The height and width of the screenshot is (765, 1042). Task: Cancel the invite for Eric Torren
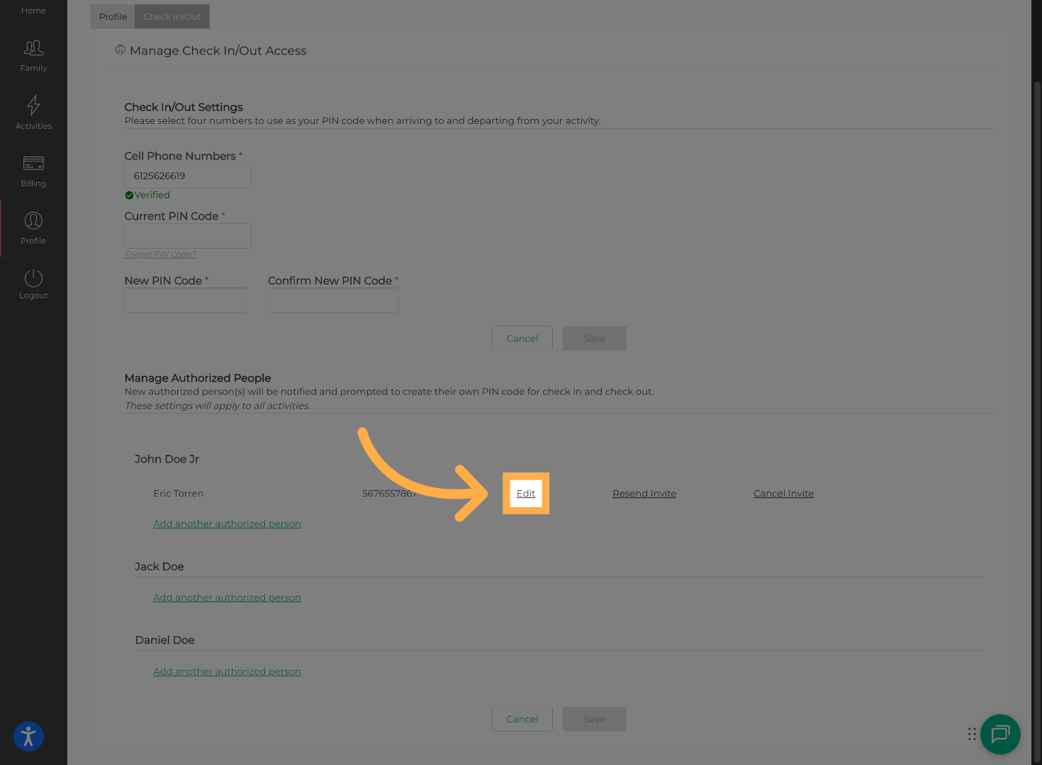click(x=783, y=493)
